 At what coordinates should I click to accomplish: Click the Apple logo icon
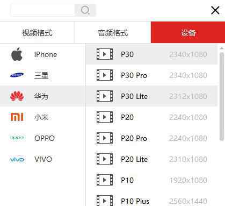17,54
